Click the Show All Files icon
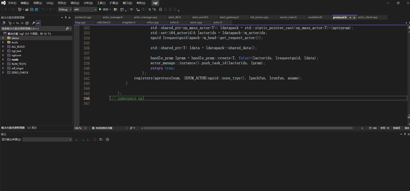 click(27, 23)
